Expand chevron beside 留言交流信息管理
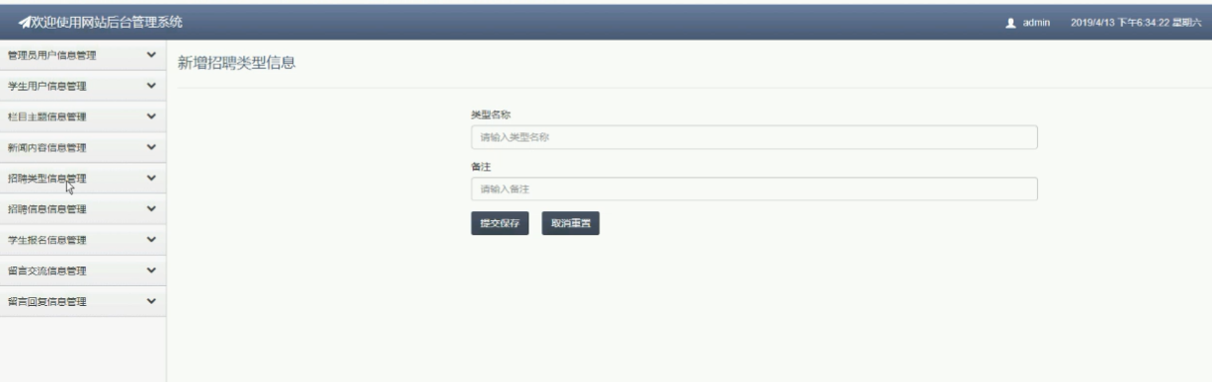The width and height of the screenshot is (1212, 382). (150, 269)
